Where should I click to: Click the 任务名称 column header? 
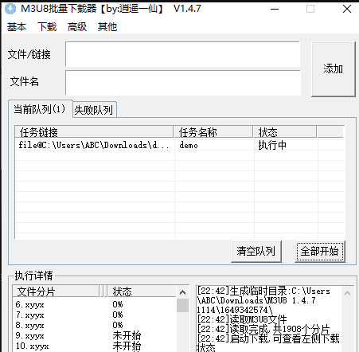213,132
